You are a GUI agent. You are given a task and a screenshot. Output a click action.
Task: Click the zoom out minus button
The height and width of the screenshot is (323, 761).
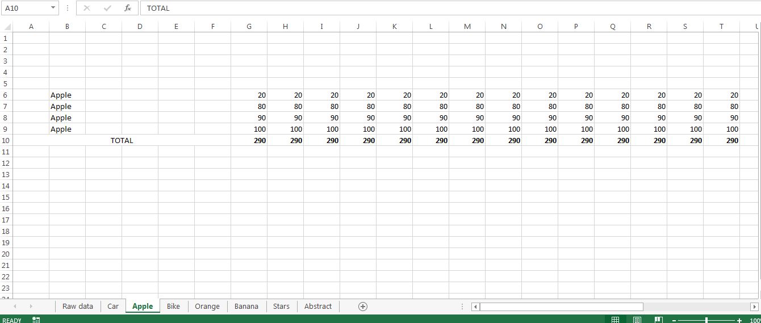click(x=674, y=321)
